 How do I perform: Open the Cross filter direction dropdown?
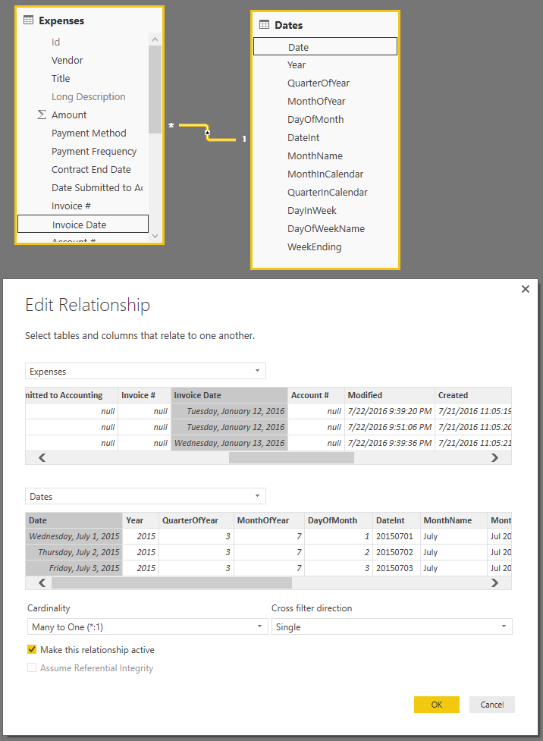pyautogui.click(x=392, y=626)
